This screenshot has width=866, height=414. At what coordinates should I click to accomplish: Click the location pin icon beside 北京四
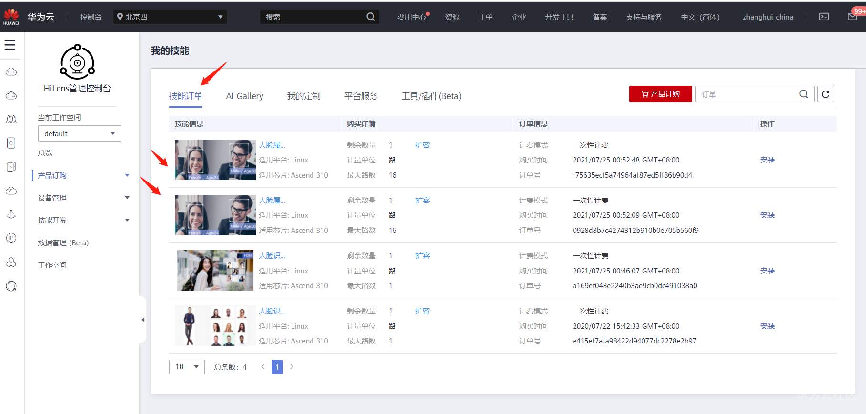[120, 17]
